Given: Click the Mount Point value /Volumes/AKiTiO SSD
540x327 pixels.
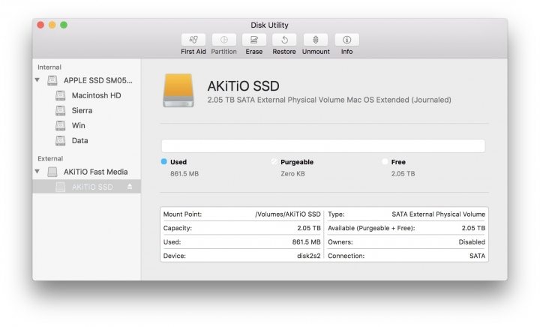Looking at the screenshot, I should [x=288, y=214].
